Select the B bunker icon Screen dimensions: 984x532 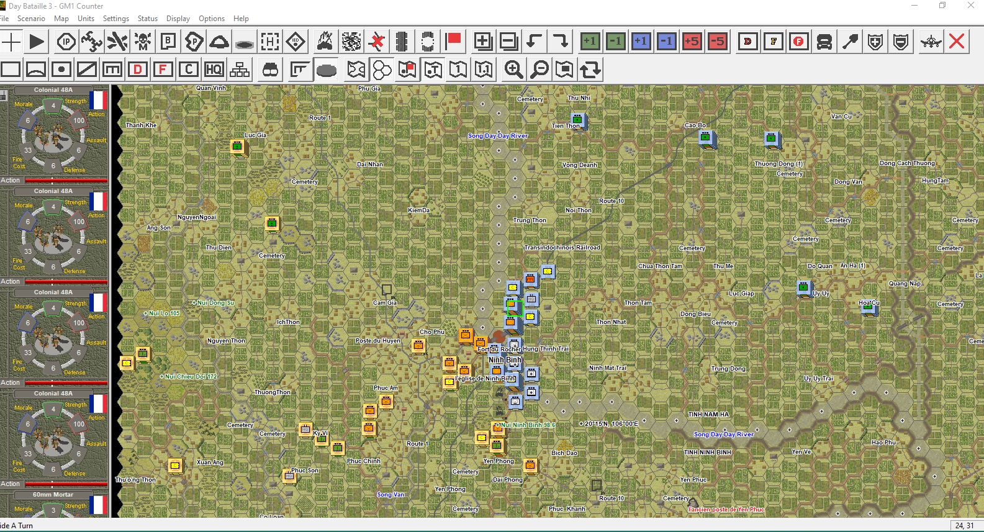168,42
